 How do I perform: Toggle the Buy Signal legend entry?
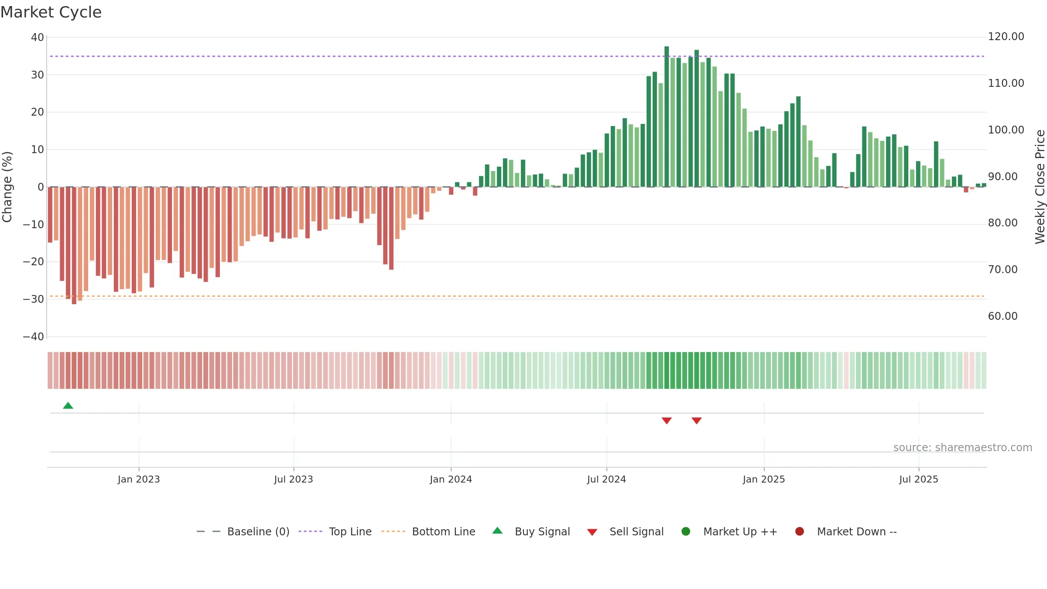click(x=531, y=531)
